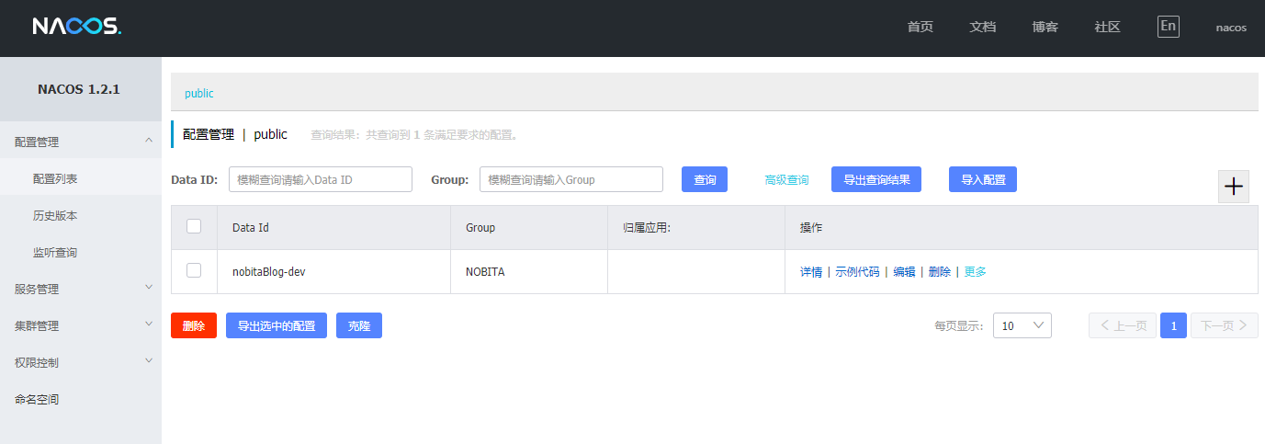1265x444 pixels.
Task: Go to 监听查询 in the sidebar
Action: 55,252
